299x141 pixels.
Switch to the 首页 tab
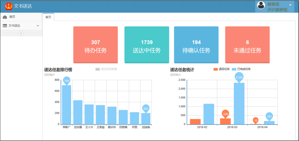[48, 17]
